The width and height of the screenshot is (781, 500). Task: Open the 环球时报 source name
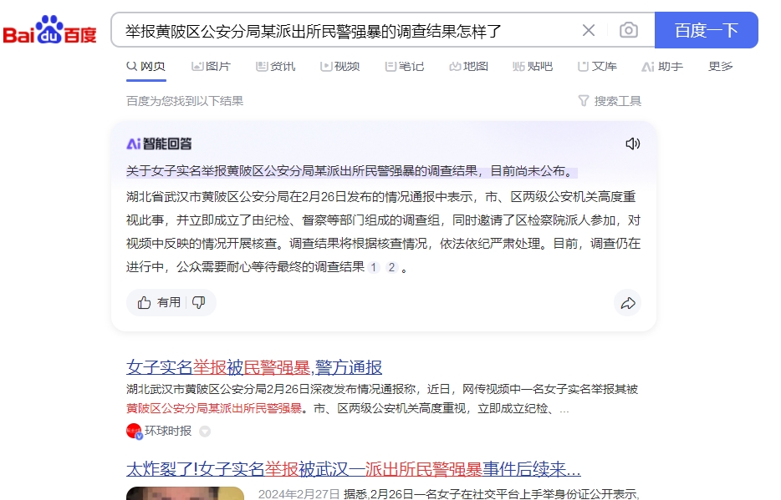[168, 431]
